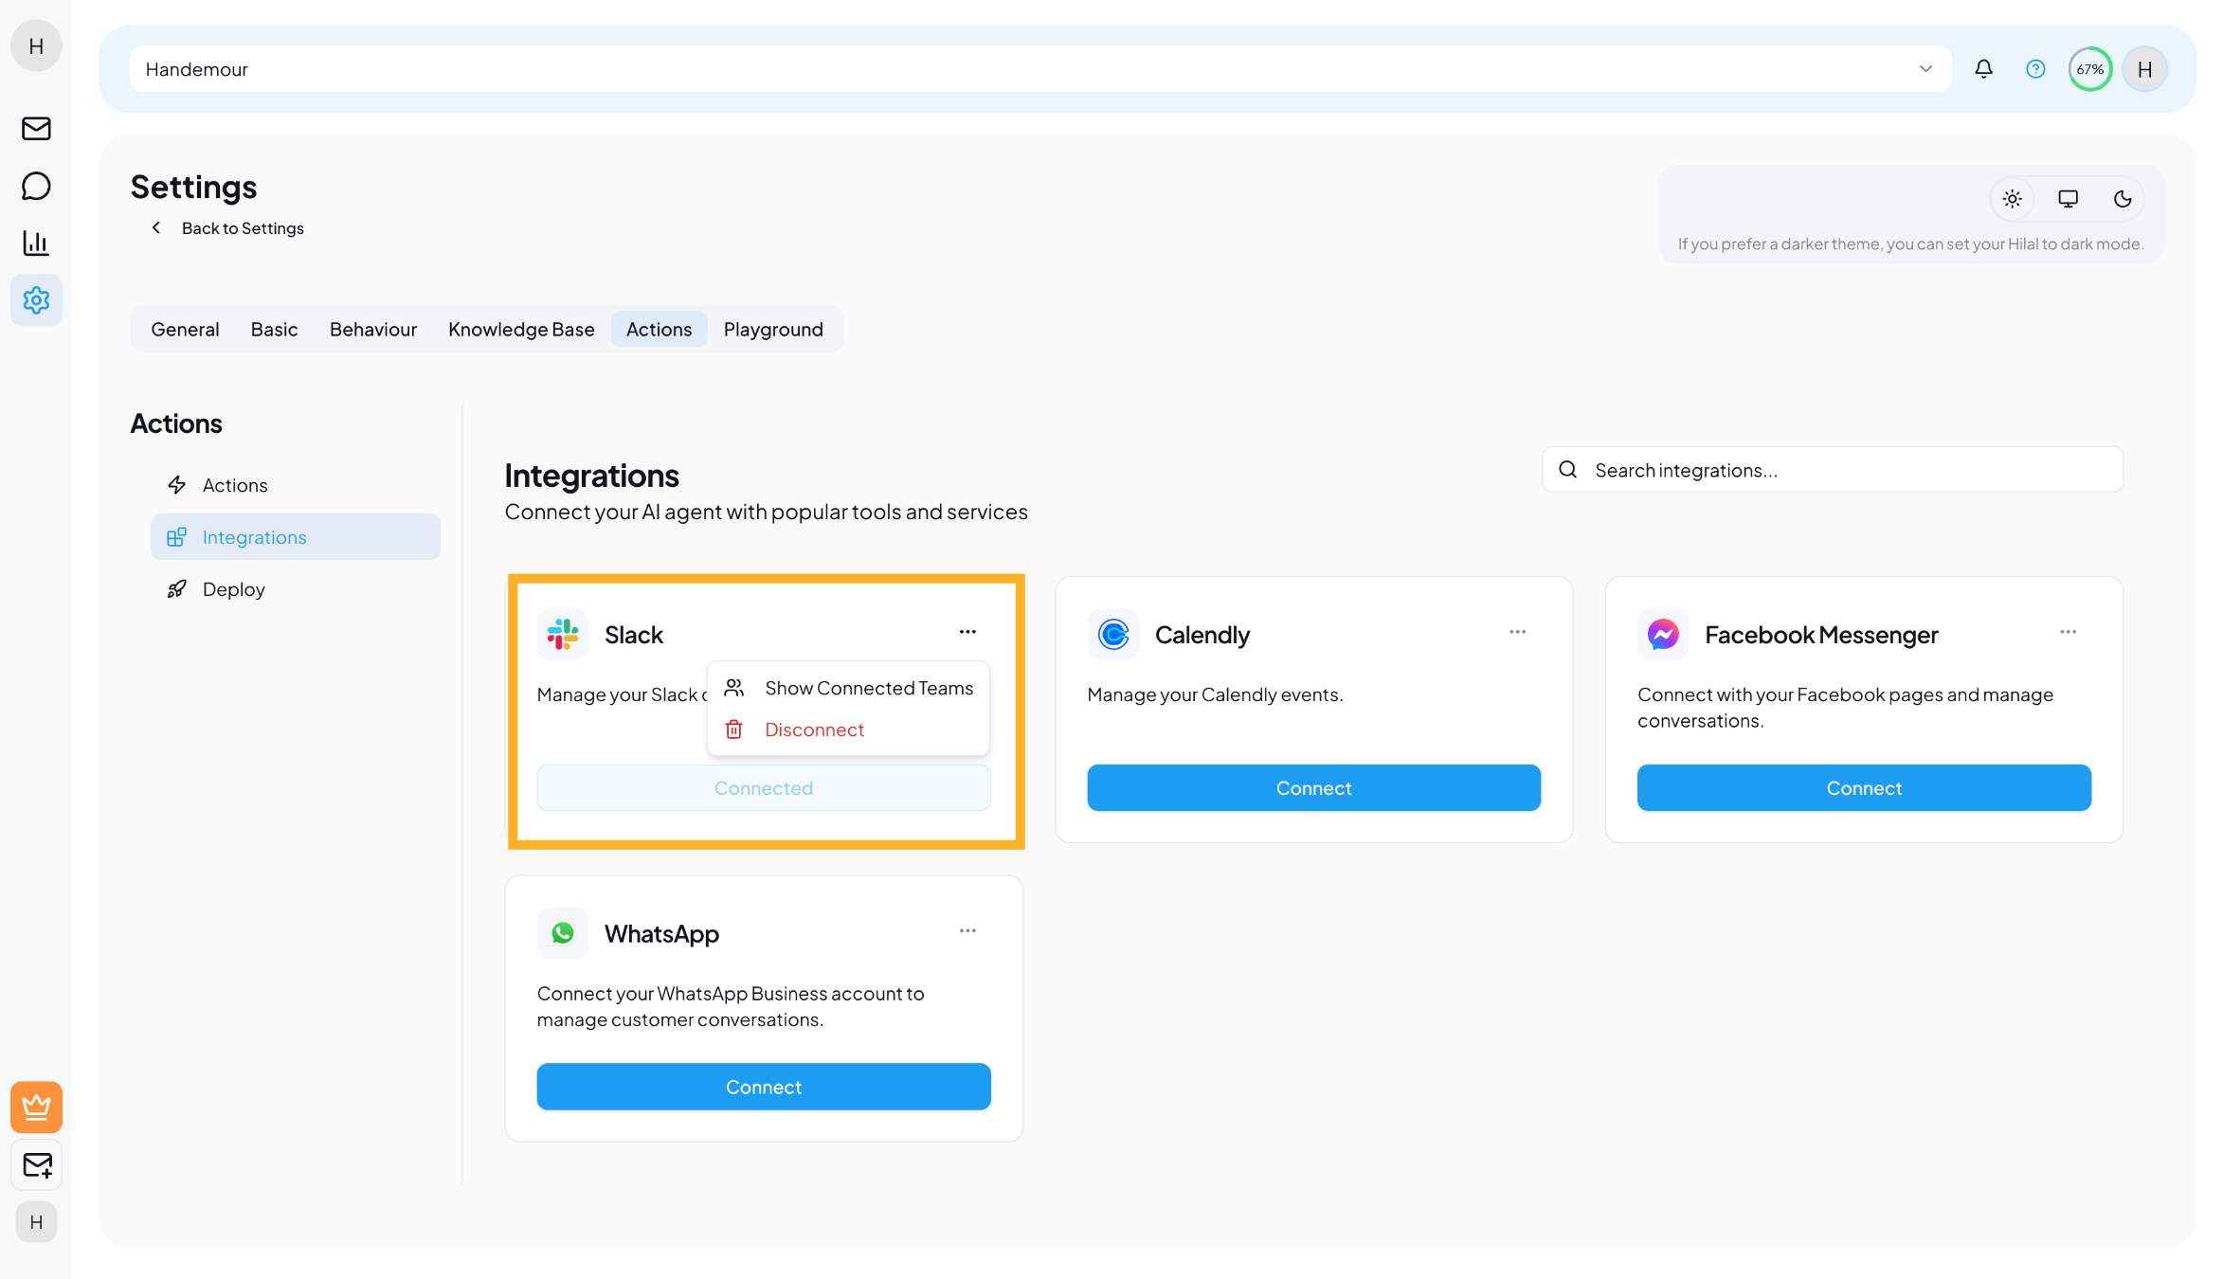Click the Slack logo icon

point(563,634)
